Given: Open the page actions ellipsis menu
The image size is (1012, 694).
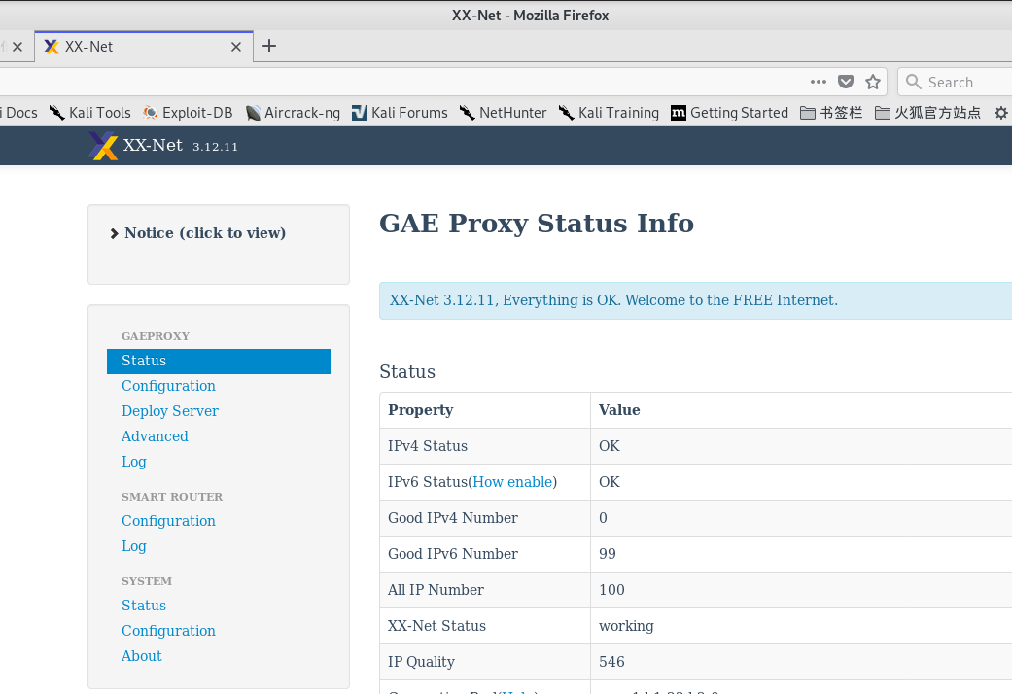Looking at the screenshot, I should 818,82.
